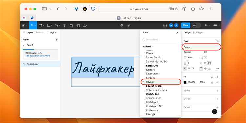The width and height of the screenshot is (246, 123).
Task: Align text left
Action: click(185, 69)
